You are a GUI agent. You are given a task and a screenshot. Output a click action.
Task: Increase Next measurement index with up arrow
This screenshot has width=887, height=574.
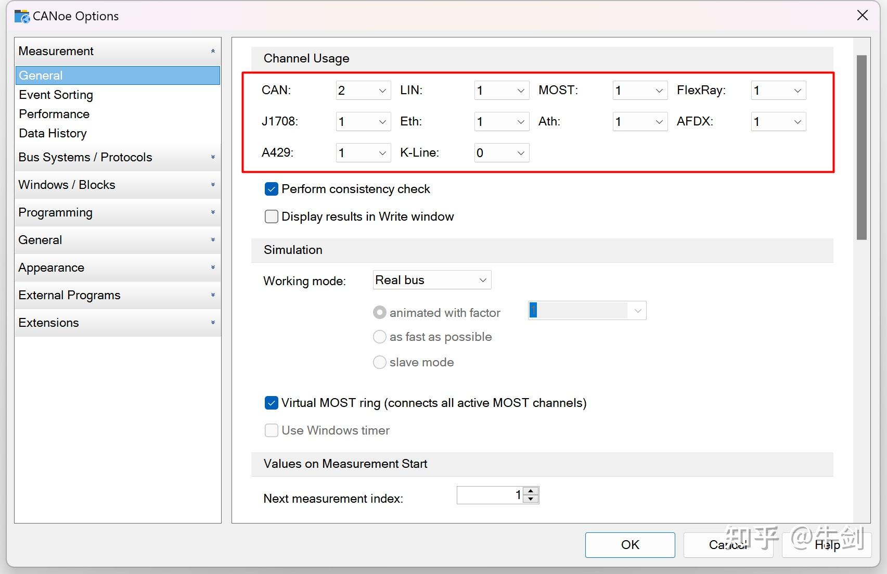[531, 491]
